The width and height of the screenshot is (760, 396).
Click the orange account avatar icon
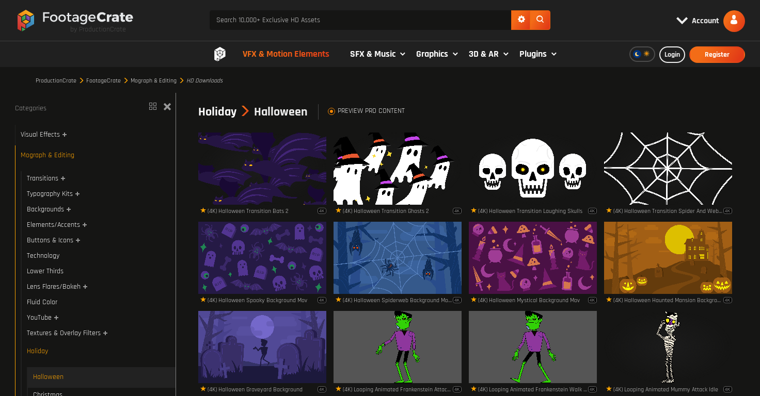pos(734,21)
